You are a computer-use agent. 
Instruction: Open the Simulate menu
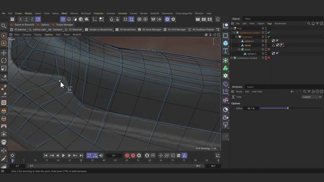[123, 13]
